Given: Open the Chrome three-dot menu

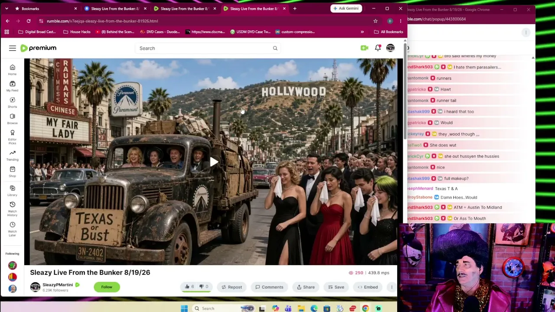Looking at the screenshot, I should pyautogui.click(x=401, y=21).
